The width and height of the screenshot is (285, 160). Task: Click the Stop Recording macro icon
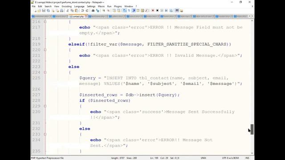(x=157, y=11)
